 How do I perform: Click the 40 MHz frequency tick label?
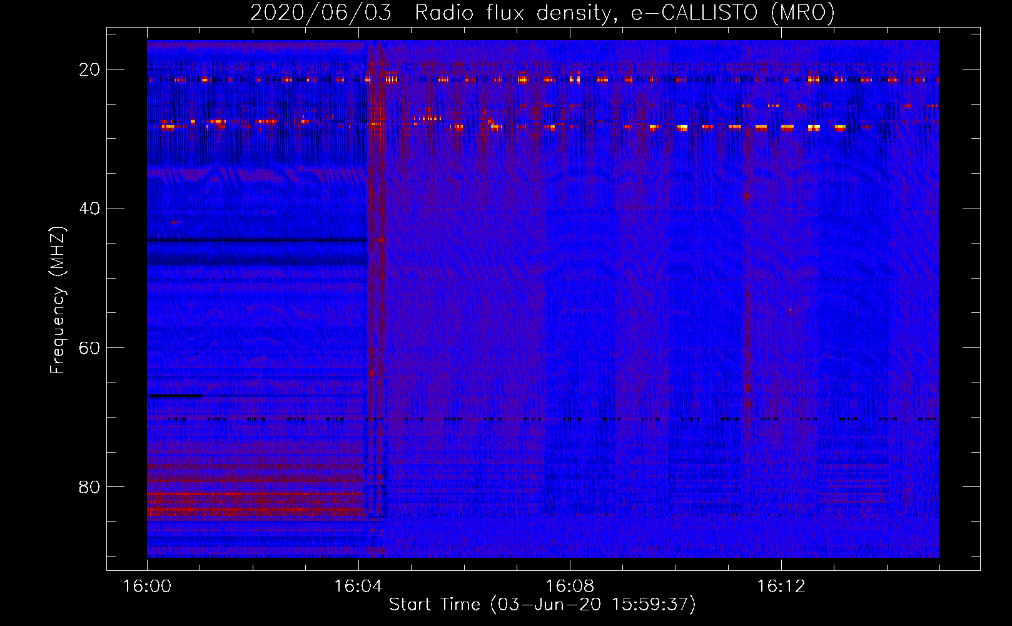(x=89, y=208)
